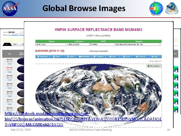Image resolution: width=181 pixels, height=136 pixels.
Task: Open the Dataset dropdown for Surface Reflectance
Action: click(139, 44)
